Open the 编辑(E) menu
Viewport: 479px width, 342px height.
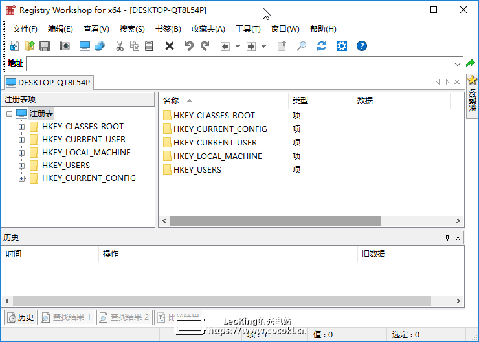coord(60,29)
